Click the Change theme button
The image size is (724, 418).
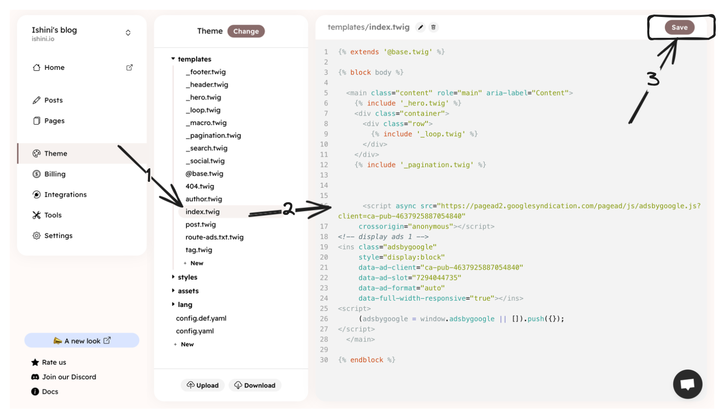pos(246,31)
